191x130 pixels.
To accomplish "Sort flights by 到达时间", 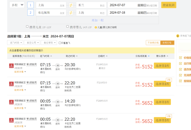I will 72,56.
